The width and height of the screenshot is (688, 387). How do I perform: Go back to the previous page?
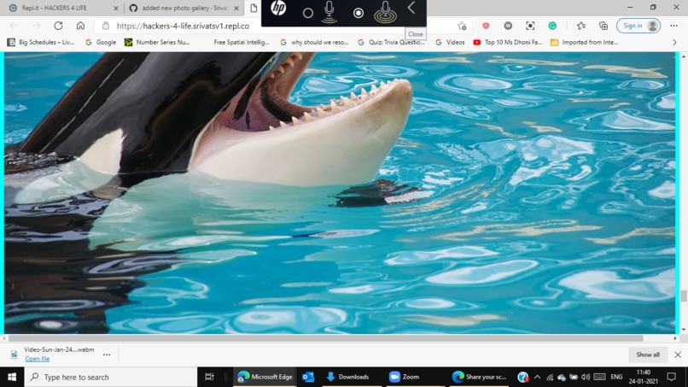pos(14,26)
